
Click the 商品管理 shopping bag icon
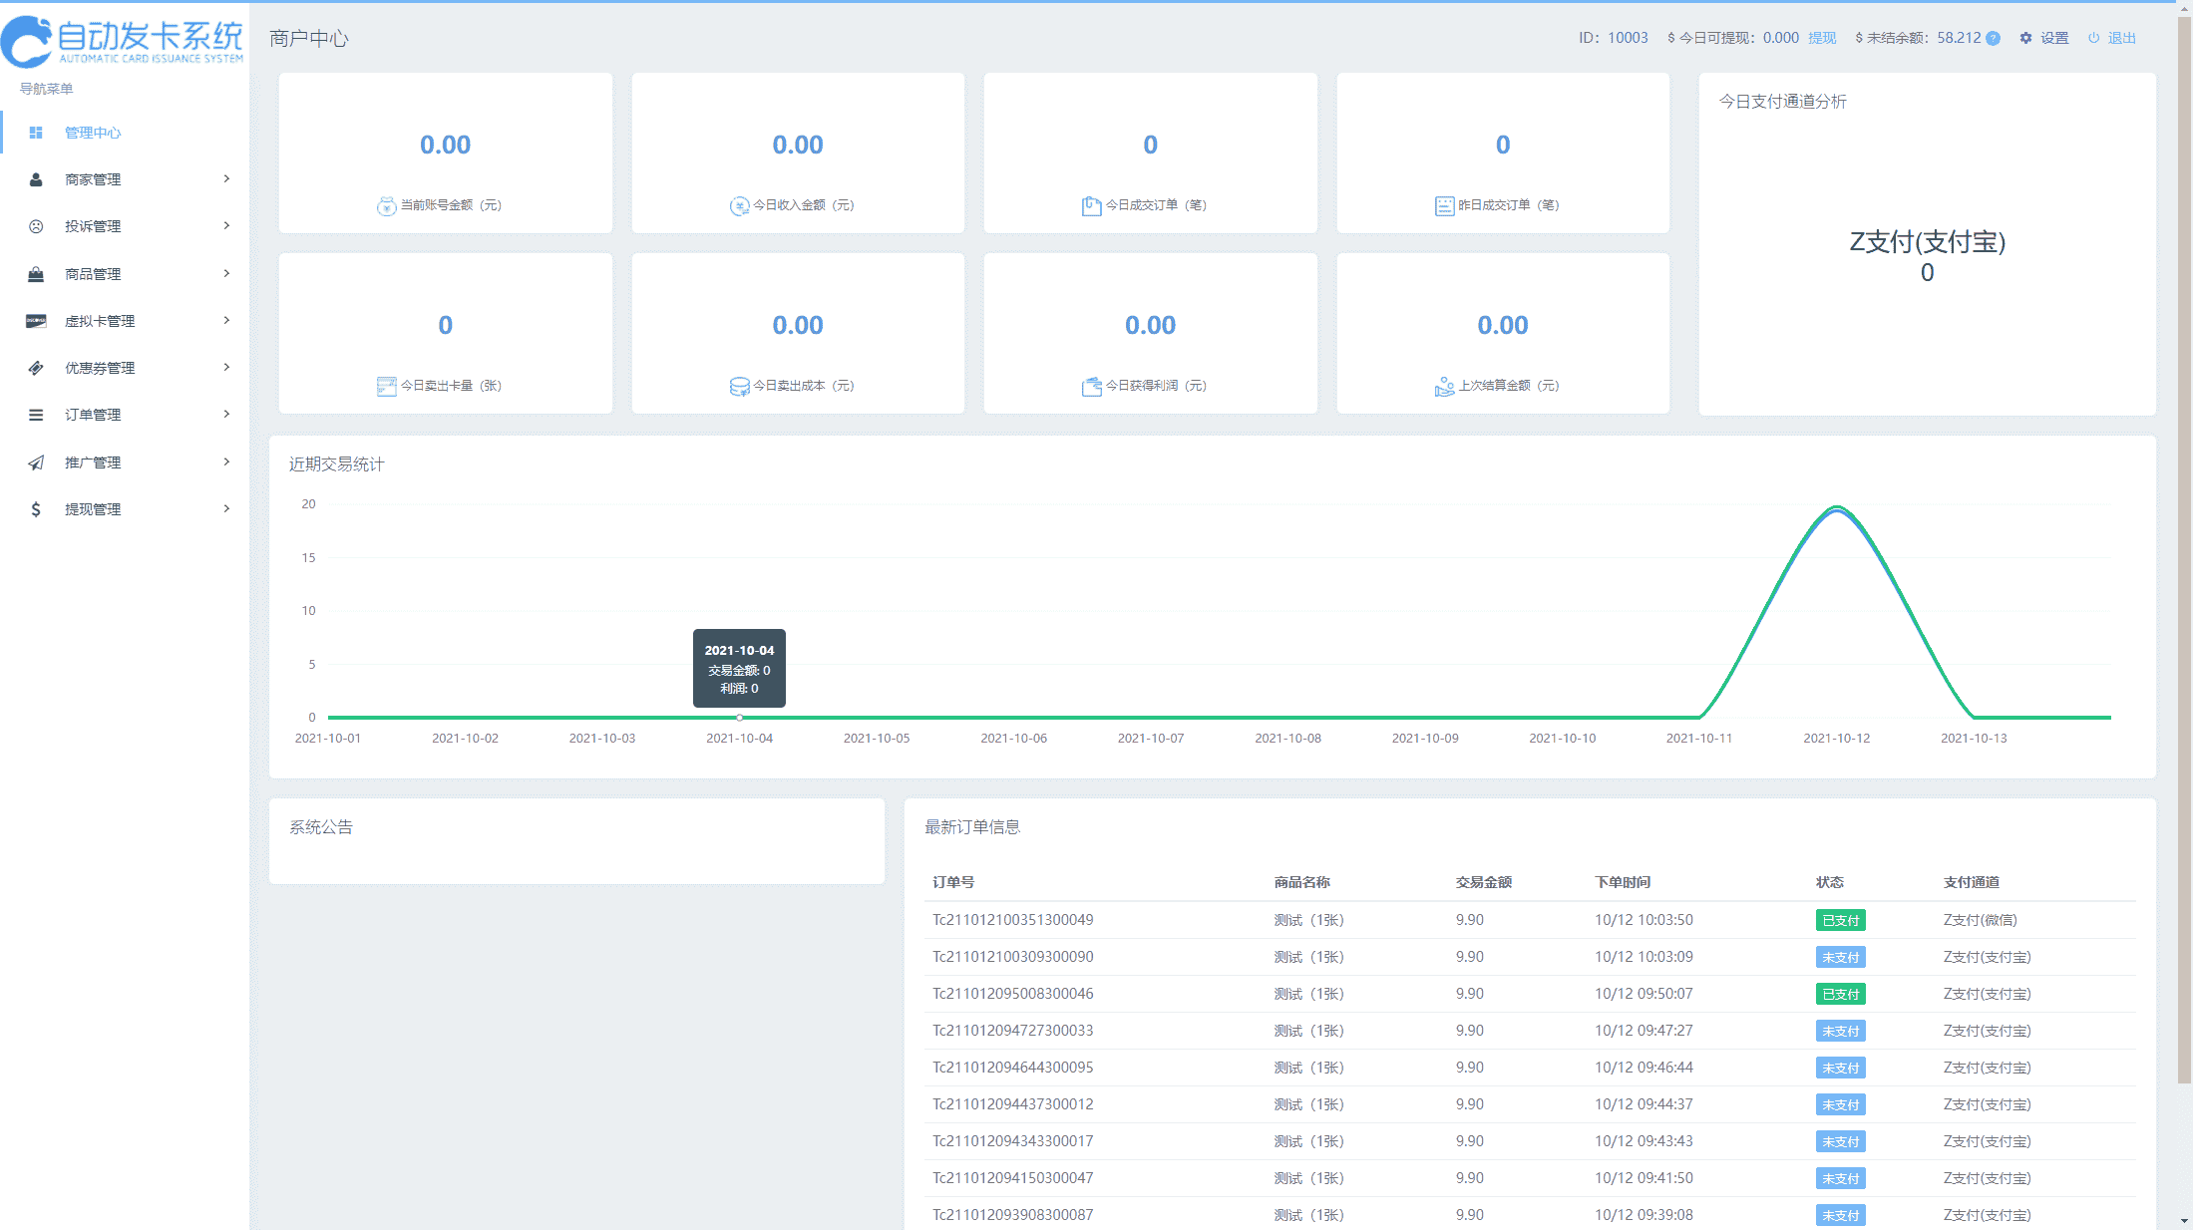pos(36,274)
